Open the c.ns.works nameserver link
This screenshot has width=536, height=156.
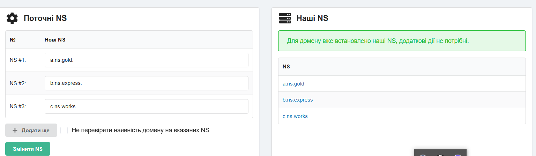(x=295, y=116)
